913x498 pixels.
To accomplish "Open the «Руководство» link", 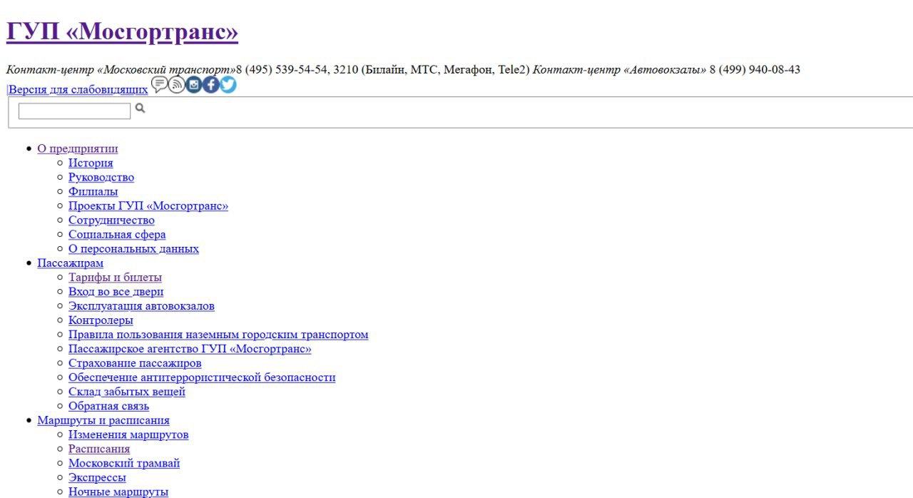I will (x=101, y=177).
